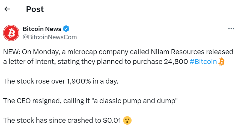Open the Bitcoin News profile avatar

[x=11, y=33]
